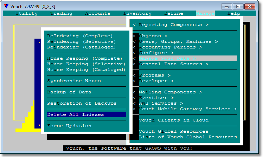This screenshot has height=158, width=263.
Task: Expand Mailing Components submenu
Action: (x=167, y=92)
